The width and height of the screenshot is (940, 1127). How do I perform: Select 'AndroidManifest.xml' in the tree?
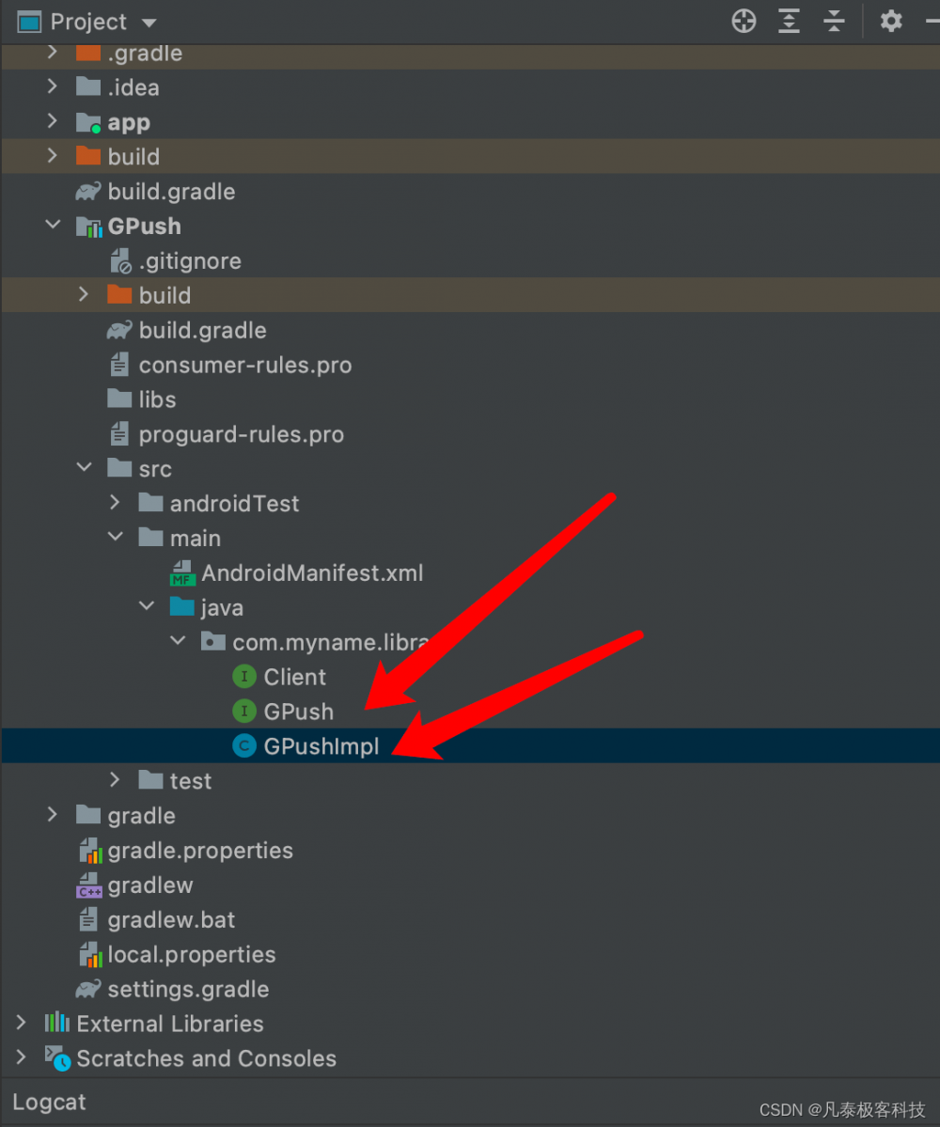(x=313, y=572)
